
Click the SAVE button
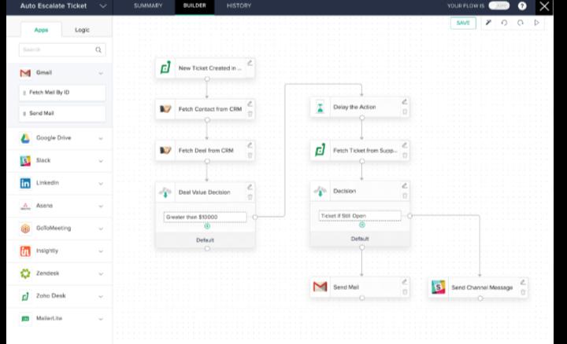(463, 23)
